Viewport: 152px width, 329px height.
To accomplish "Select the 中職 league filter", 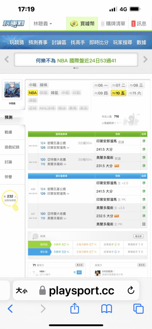I will (x=33, y=85).
